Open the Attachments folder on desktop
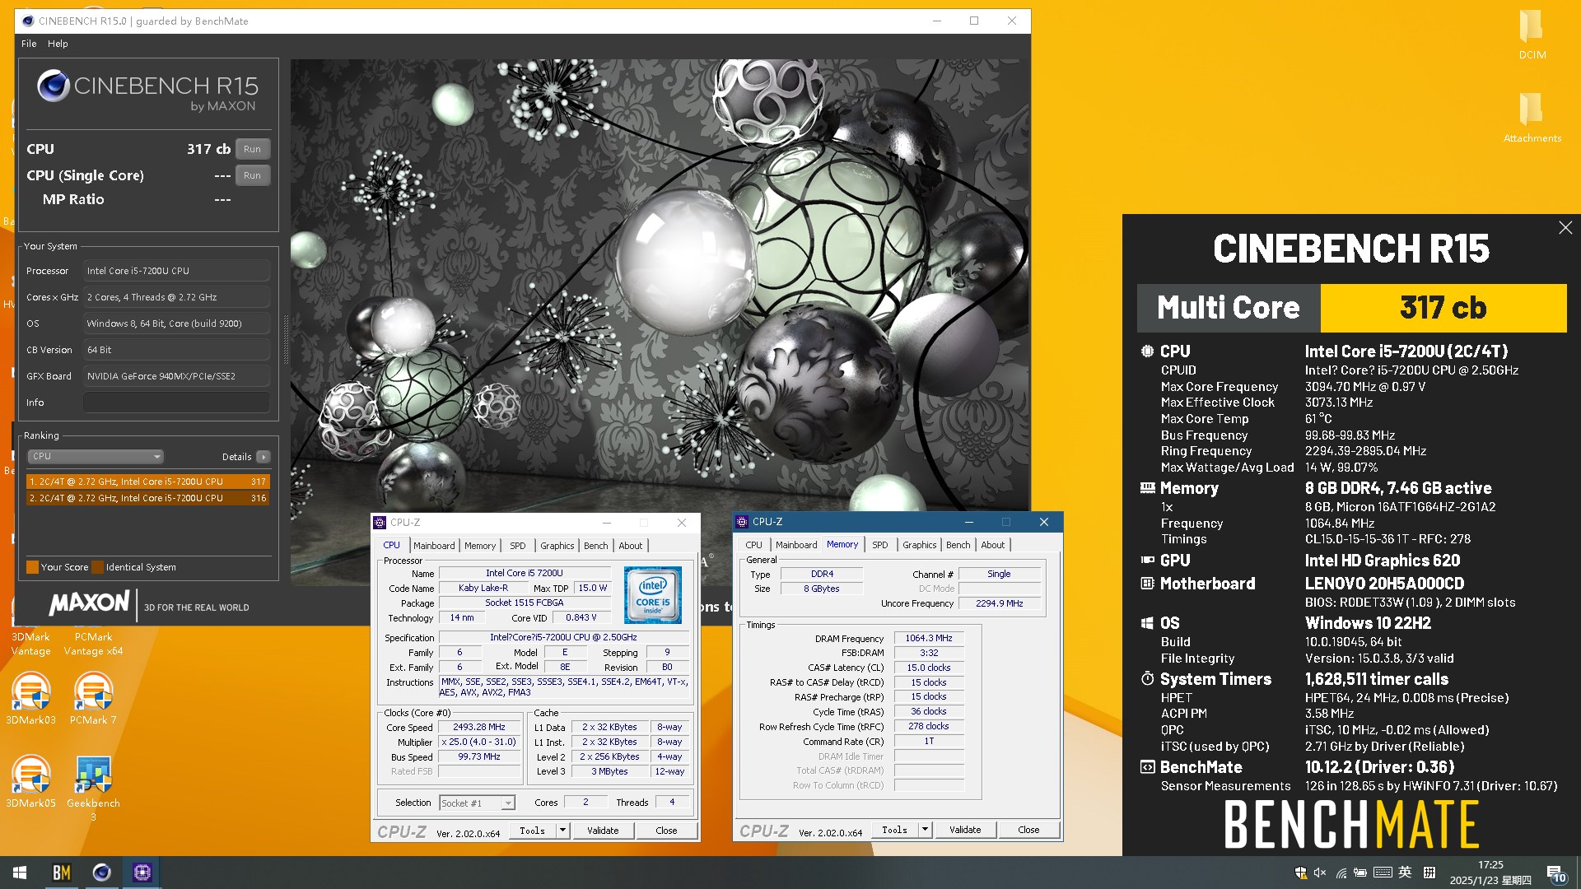 click(1532, 118)
